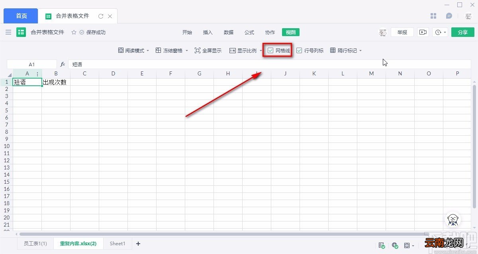
Task: Click the 分享 share button
Action: 462,33
